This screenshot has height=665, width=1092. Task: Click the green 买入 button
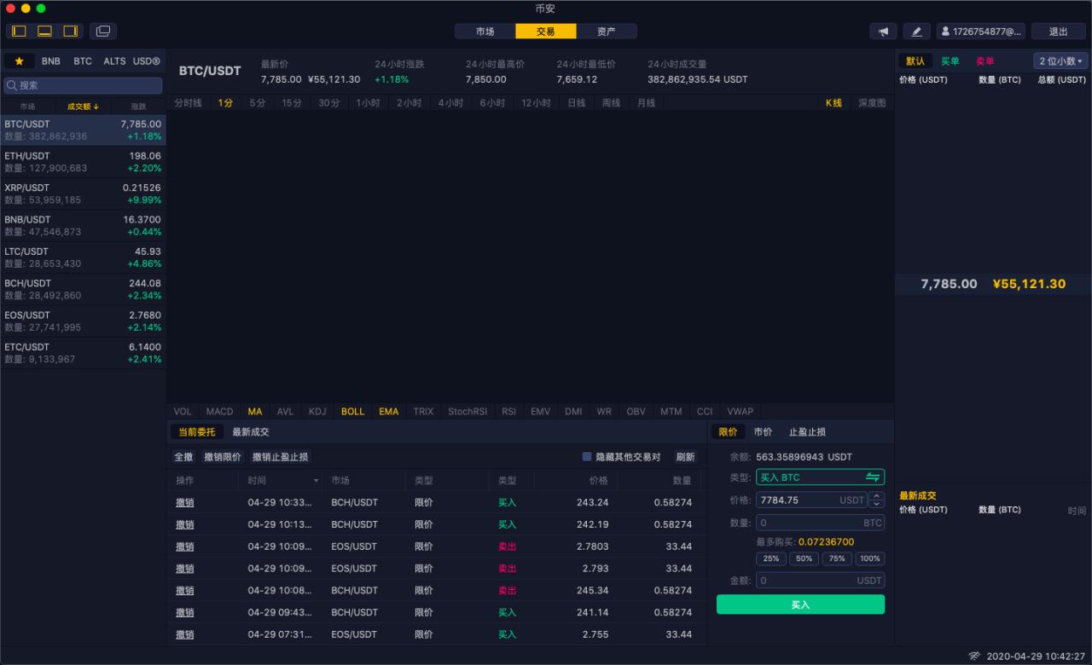800,604
